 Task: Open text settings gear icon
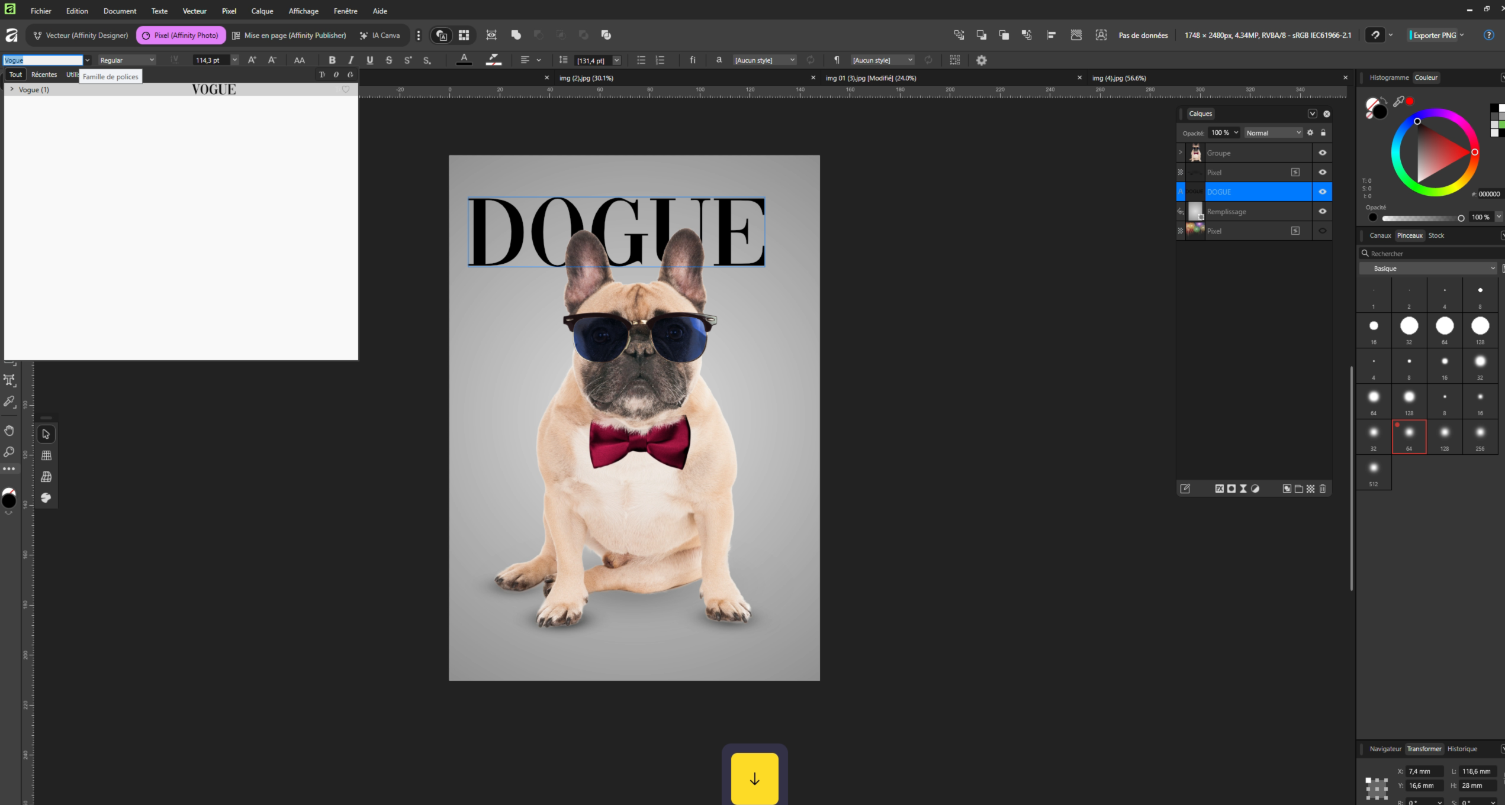[981, 60]
